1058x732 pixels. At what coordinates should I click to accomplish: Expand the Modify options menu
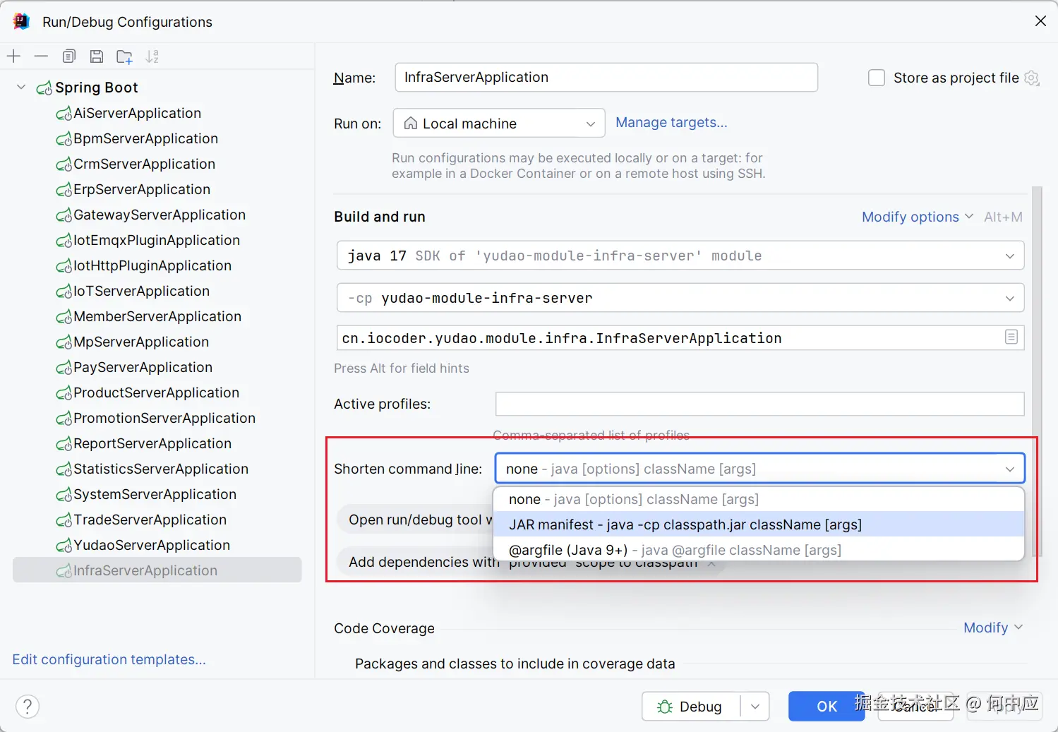pyautogui.click(x=918, y=217)
